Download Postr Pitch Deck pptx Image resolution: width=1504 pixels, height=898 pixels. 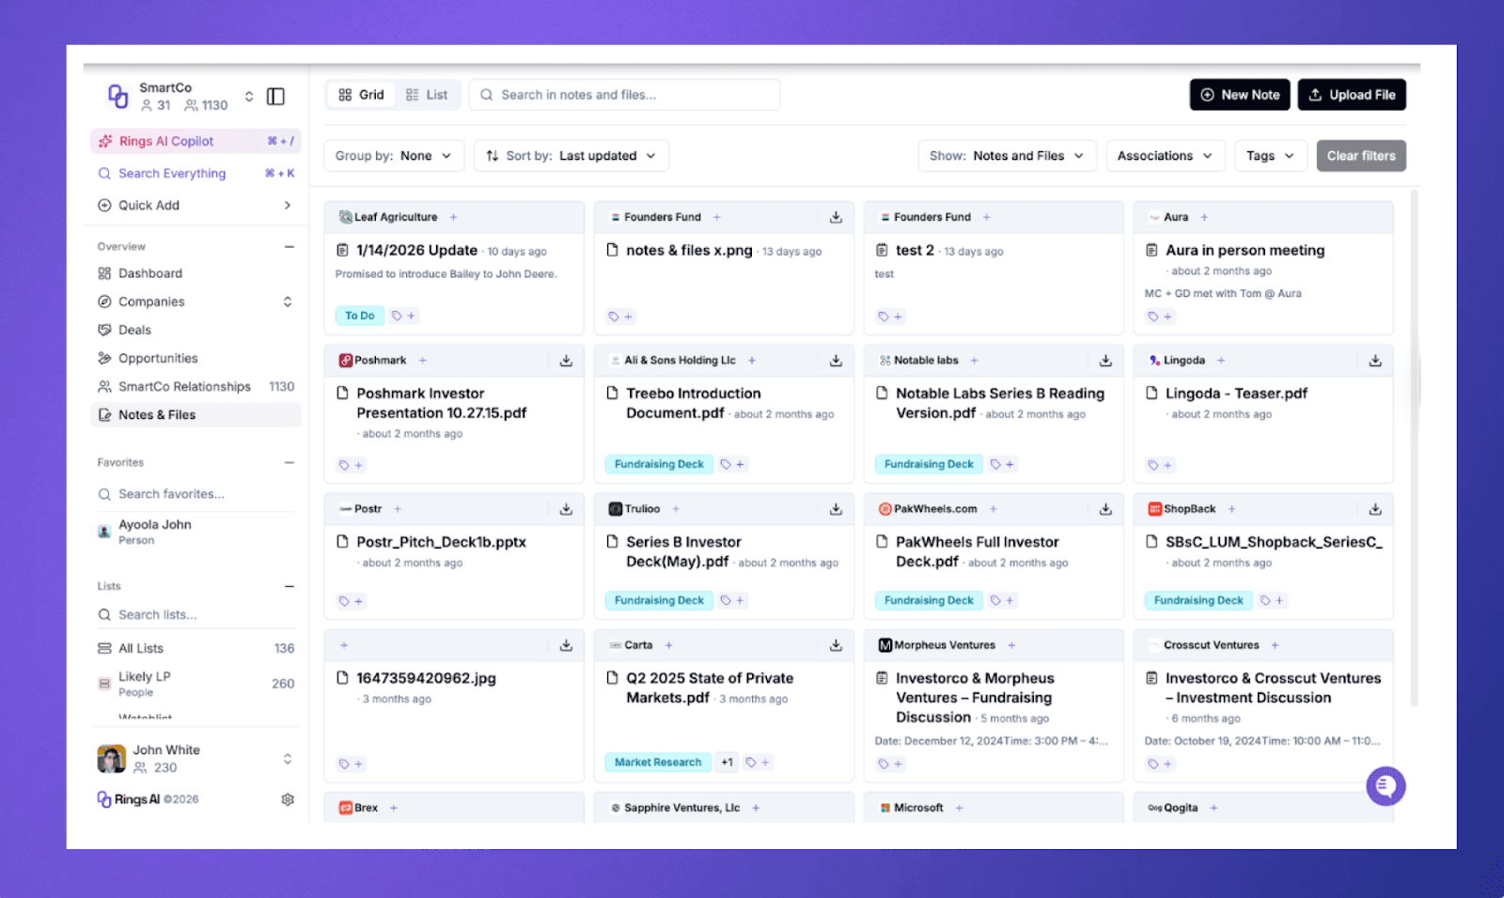[x=566, y=509]
